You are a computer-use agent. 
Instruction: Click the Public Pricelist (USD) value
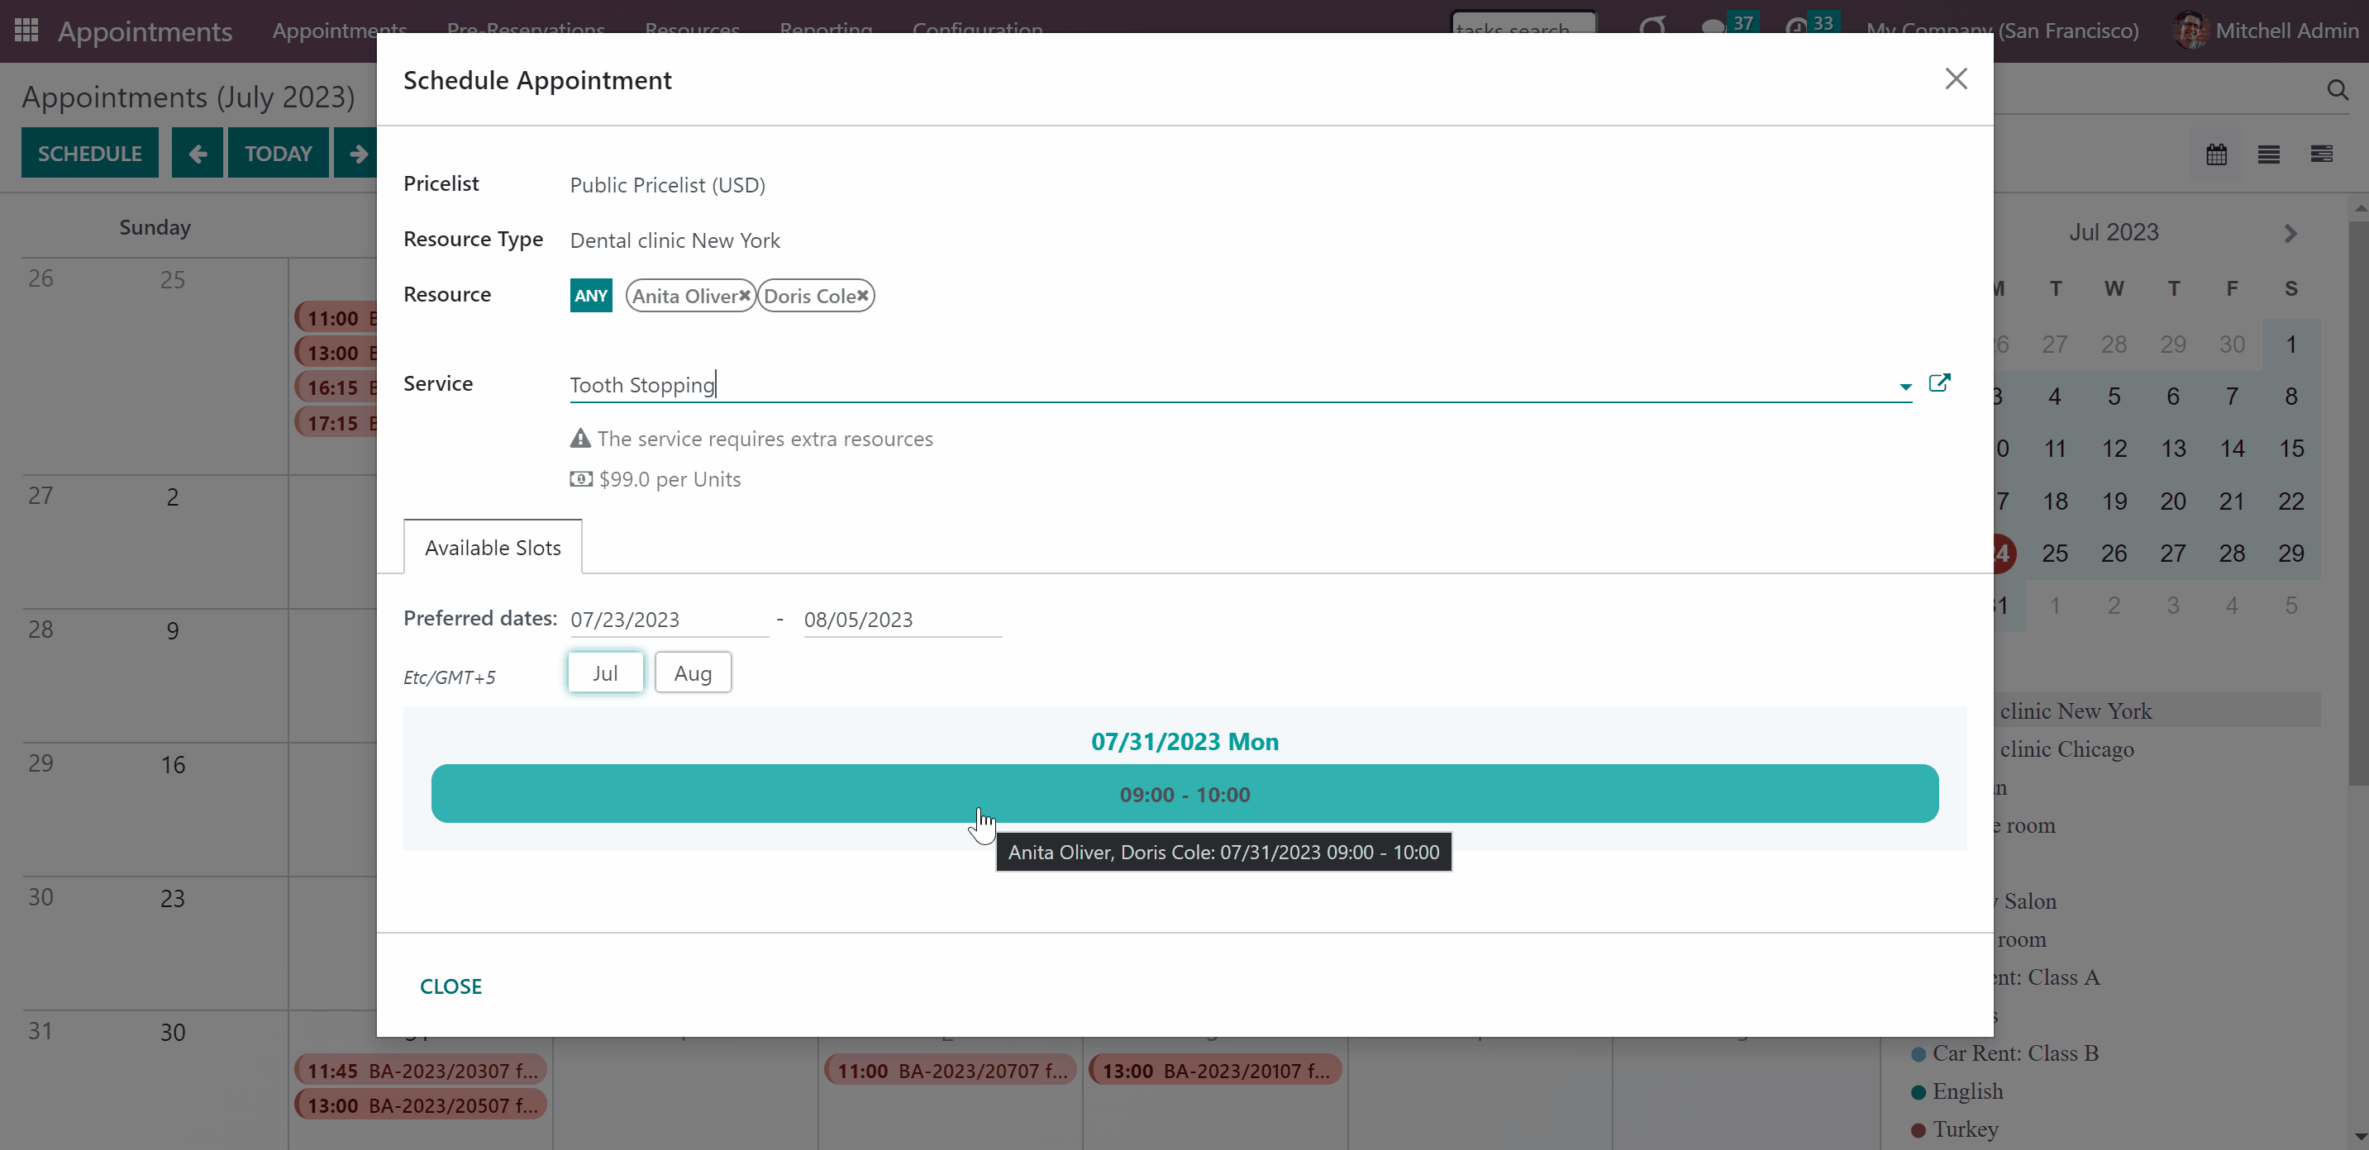coord(668,185)
